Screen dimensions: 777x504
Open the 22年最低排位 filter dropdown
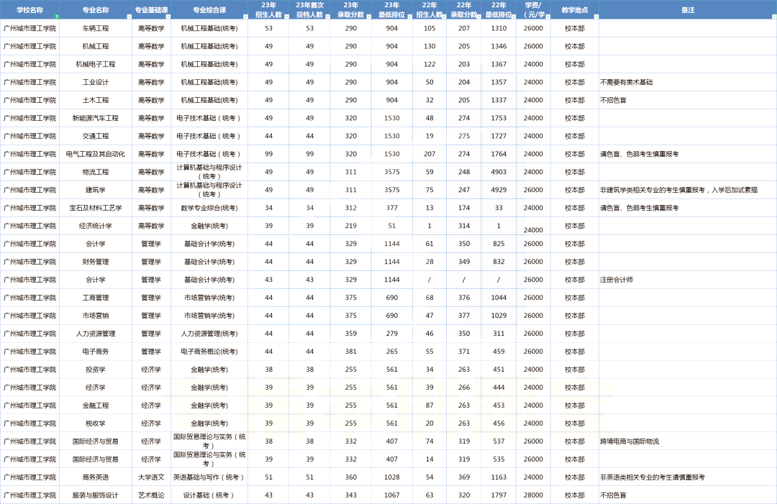514,17
